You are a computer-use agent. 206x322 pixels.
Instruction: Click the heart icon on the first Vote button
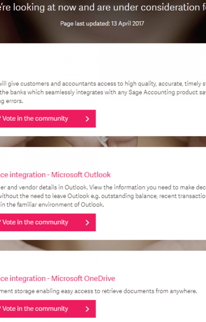coord(0,118)
